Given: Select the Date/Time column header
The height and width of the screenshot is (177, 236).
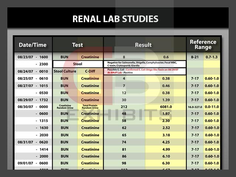Looking at the screenshot, I should (33, 45).
